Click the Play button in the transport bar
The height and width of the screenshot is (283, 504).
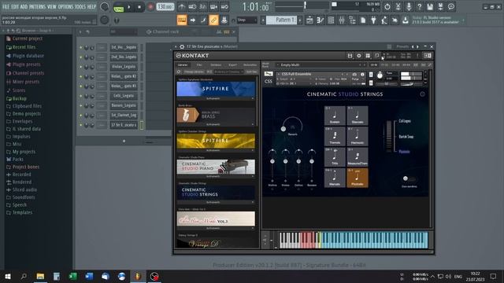click(x=129, y=7)
